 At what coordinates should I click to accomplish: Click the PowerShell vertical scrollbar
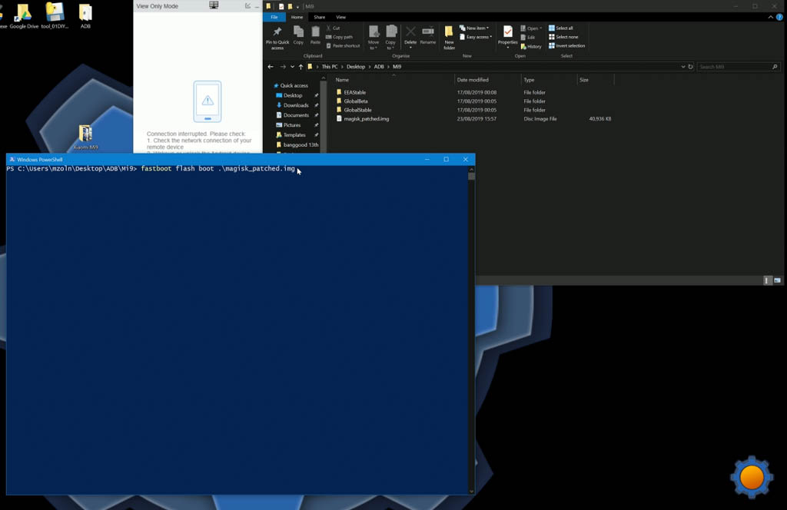[x=471, y=330]
